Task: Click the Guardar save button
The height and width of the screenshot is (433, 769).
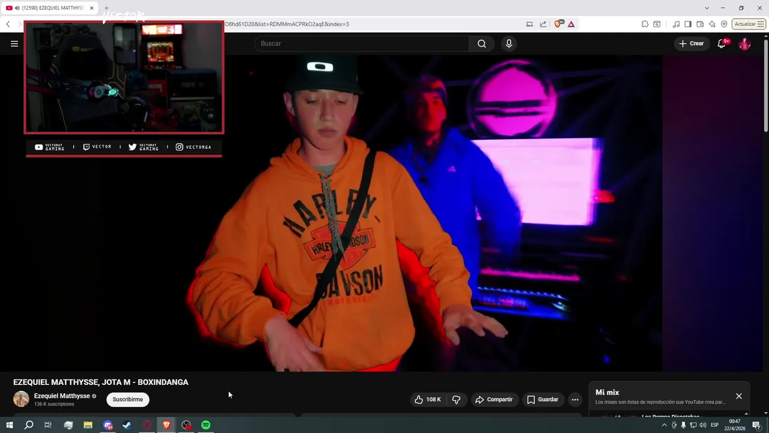Action: coord(543,399)
